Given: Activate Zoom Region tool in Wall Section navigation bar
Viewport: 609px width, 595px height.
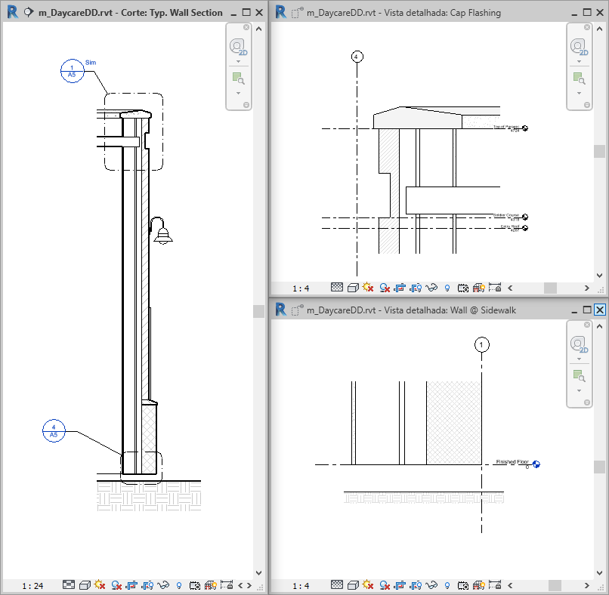Looking at the screenshot, I should click(238, 79).
